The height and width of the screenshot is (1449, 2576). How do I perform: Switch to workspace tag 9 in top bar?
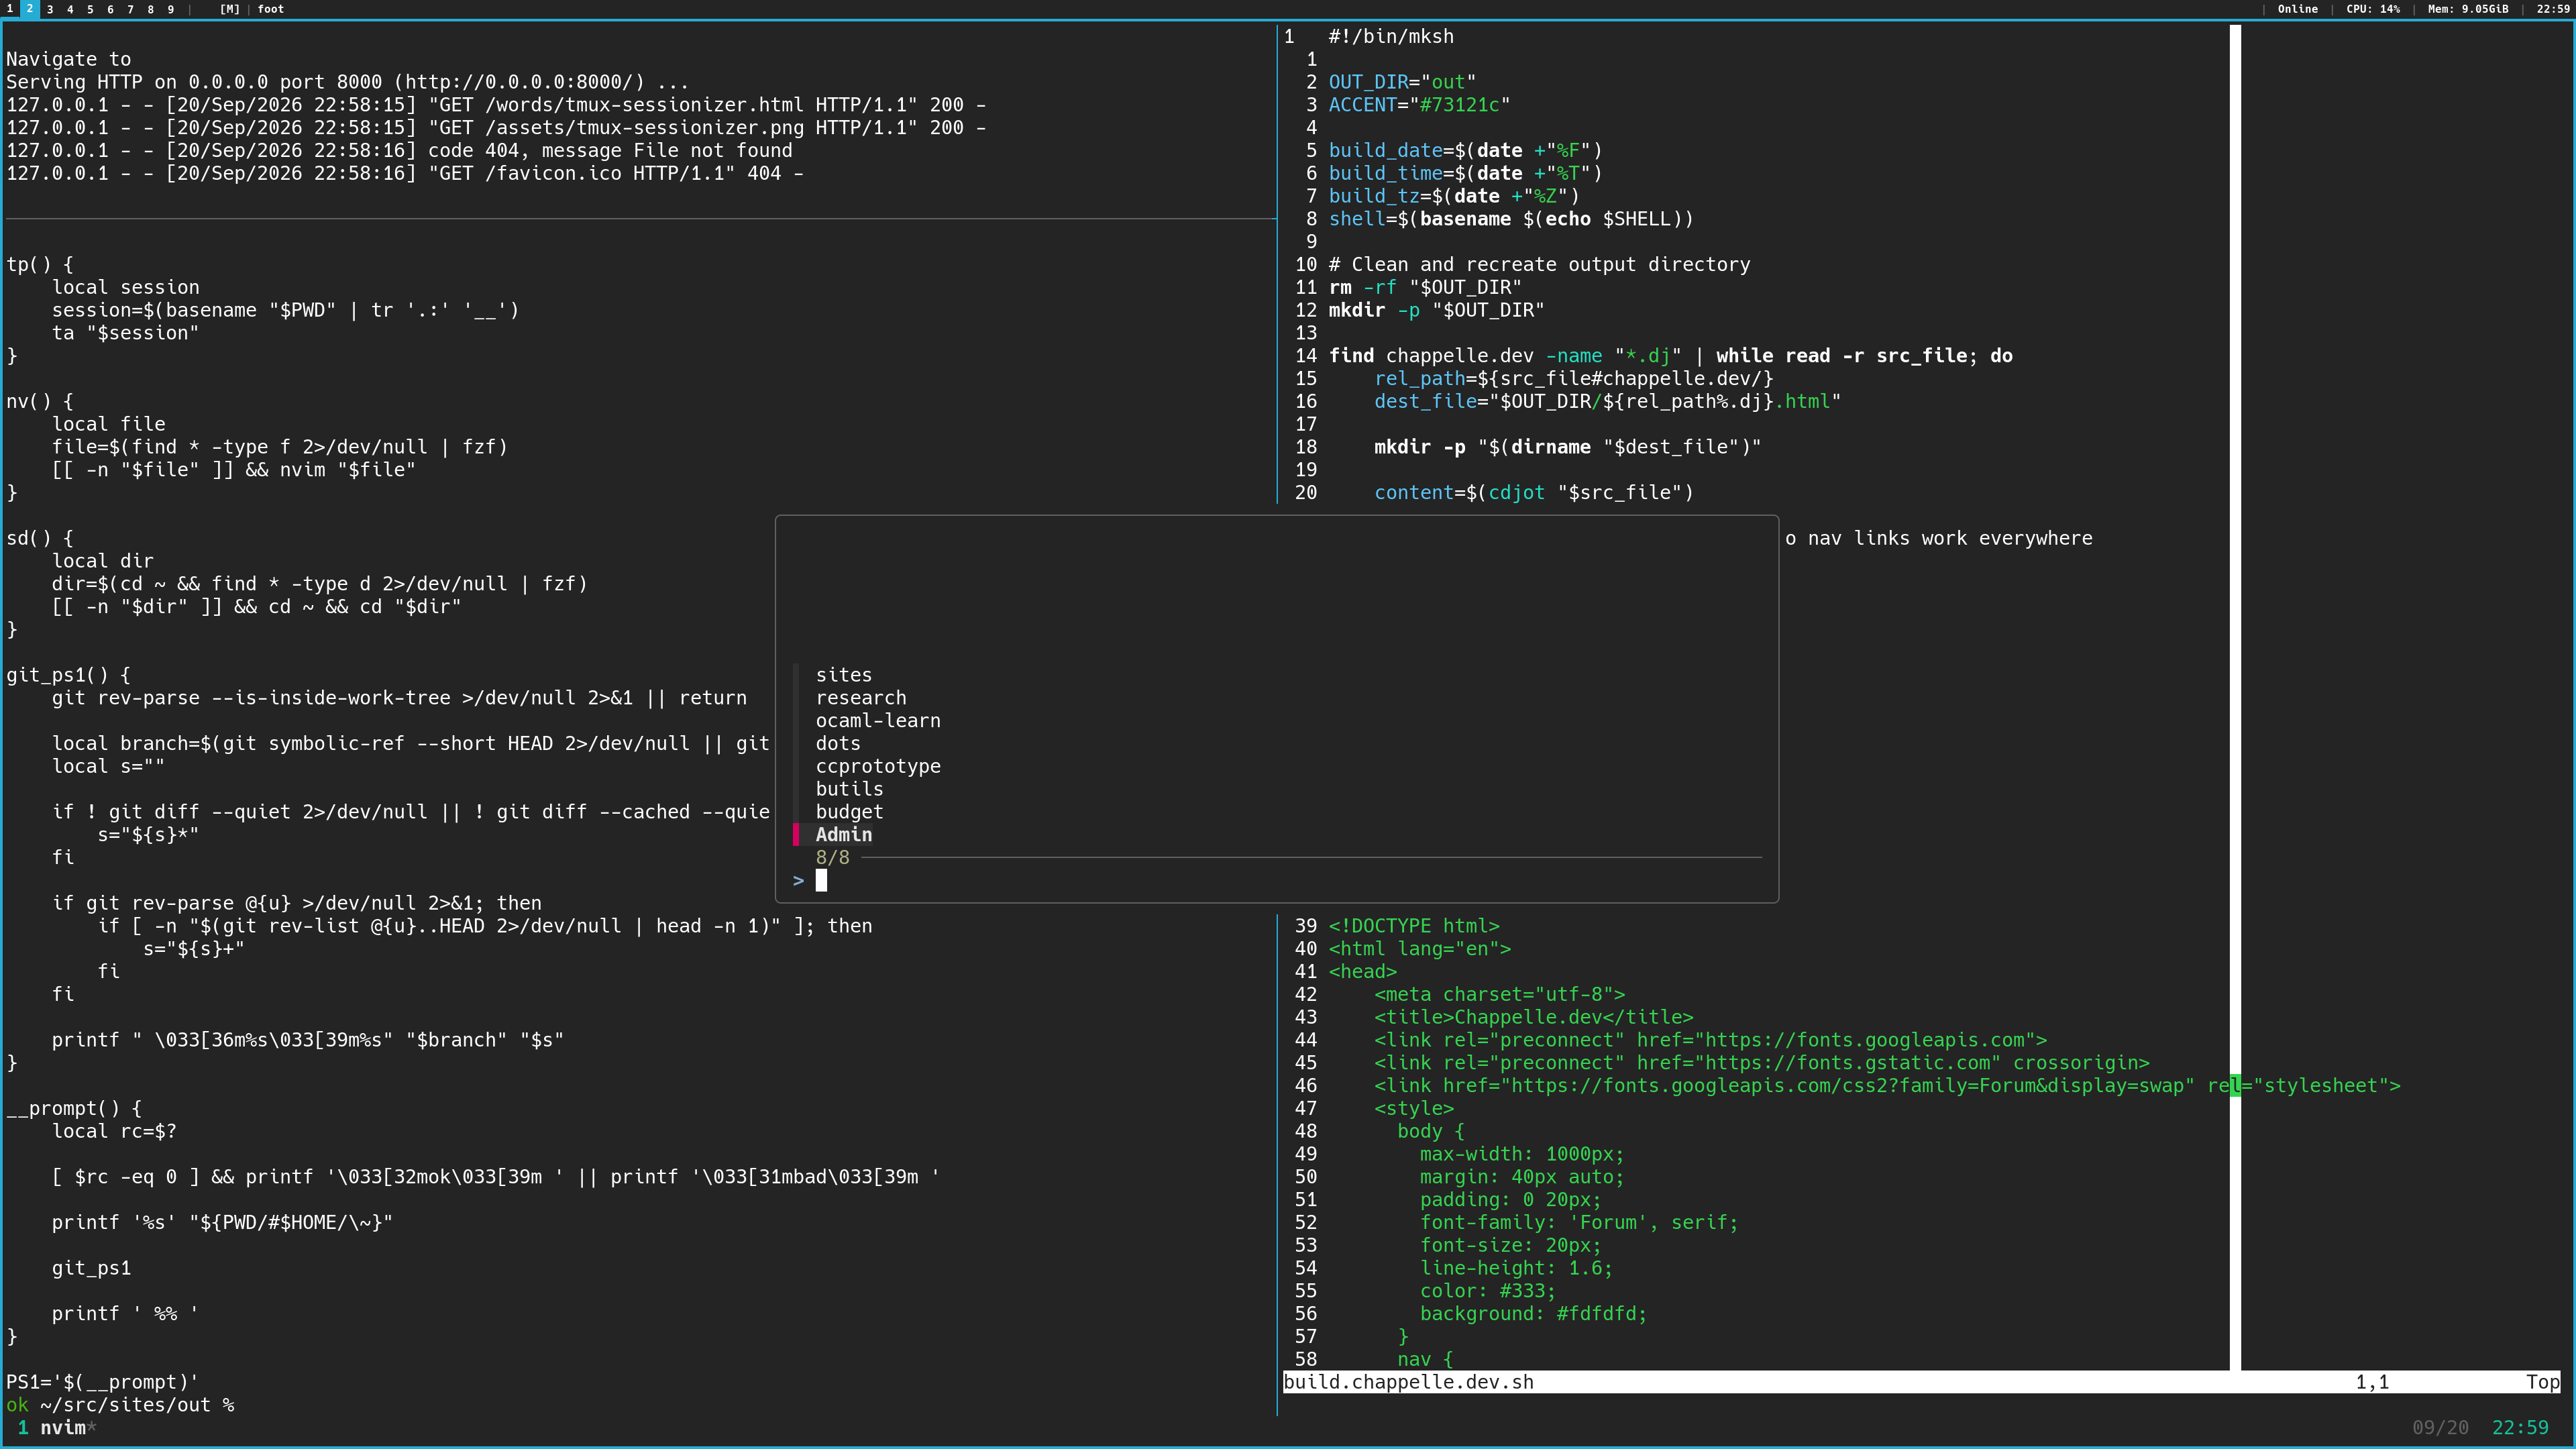pos(170,9)
